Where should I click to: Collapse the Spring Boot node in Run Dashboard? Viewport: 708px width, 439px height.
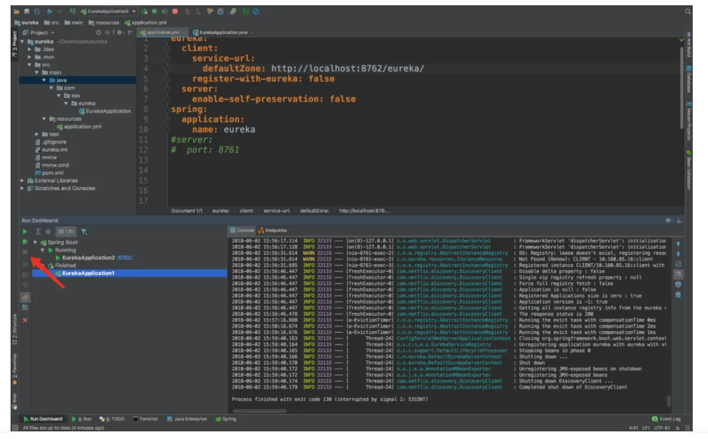point(35,242)
